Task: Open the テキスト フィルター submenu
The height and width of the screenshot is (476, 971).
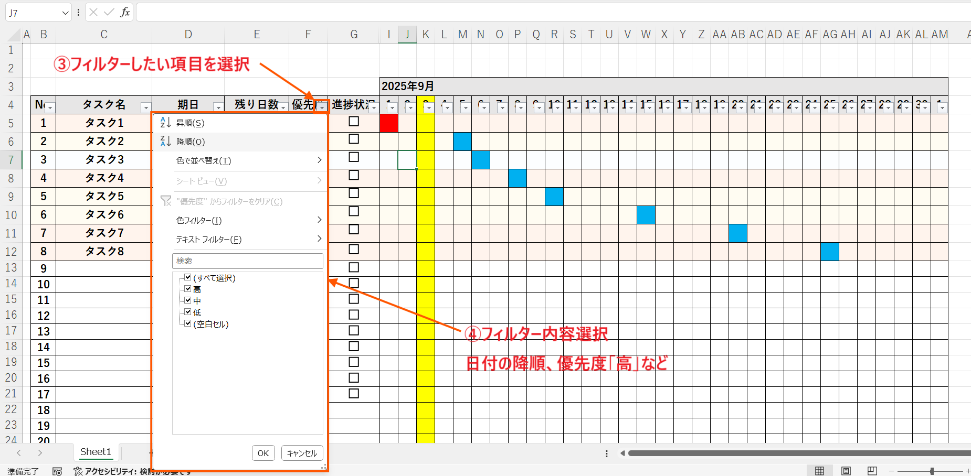Action: point(247,239)
